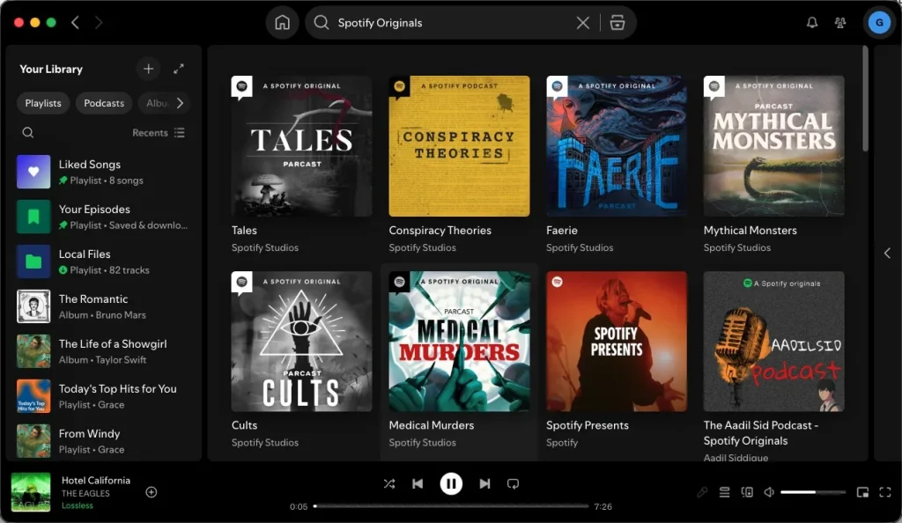Screen dimensions: 902x523
Task: Show Friend Activity panel
Action: pos(840,22)
